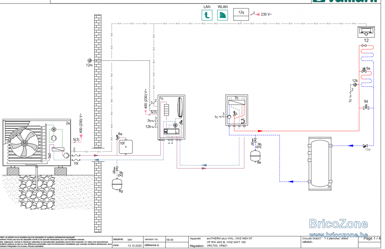Screen dimensions: 385x249
Task: Select the 230 V~ supply arrow
Action: coord(258,14)
